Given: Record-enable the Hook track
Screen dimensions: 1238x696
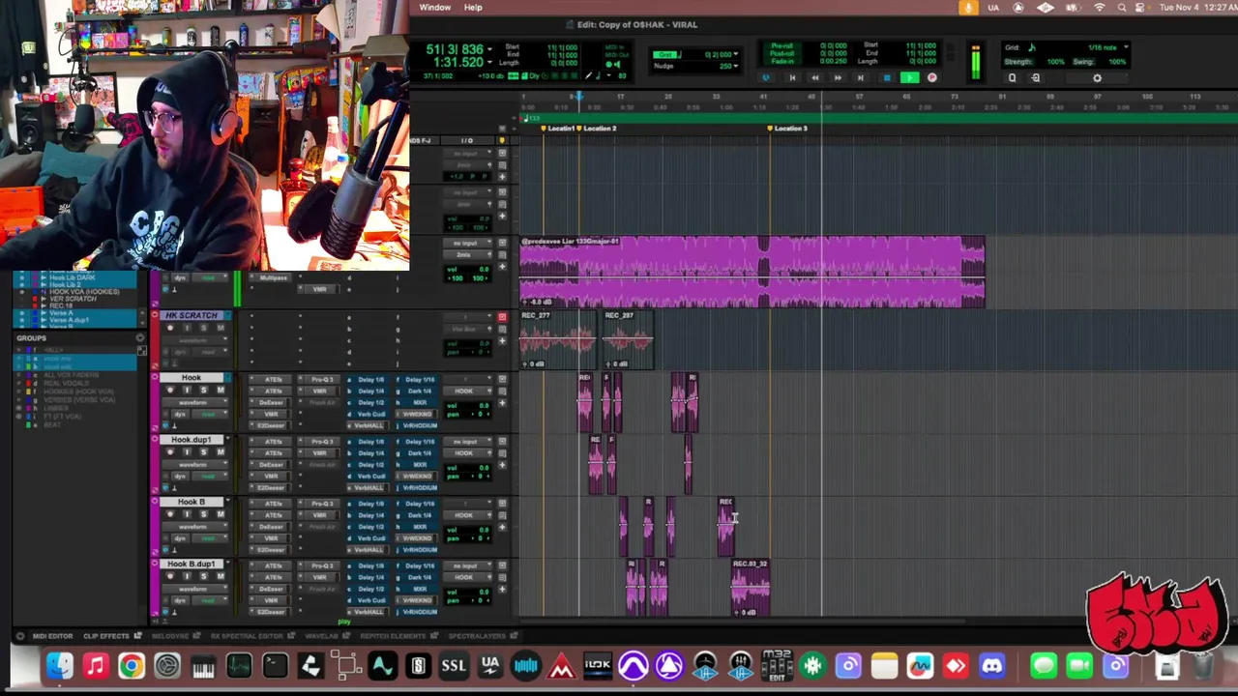Looking at the screenshot, I should 170,391.
